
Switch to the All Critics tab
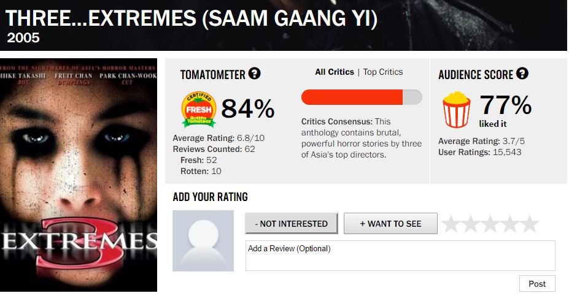pos(334,72)
